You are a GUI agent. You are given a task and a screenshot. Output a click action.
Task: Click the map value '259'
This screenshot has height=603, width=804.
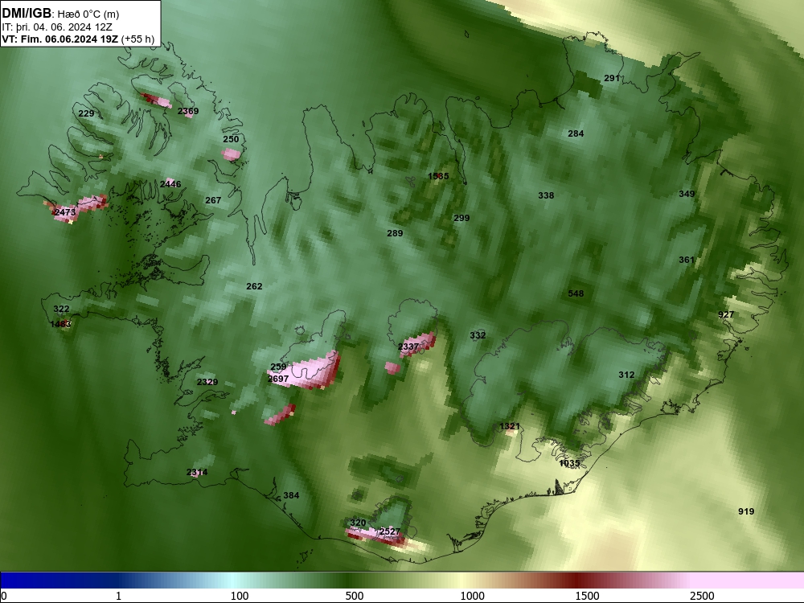point(278,367)
